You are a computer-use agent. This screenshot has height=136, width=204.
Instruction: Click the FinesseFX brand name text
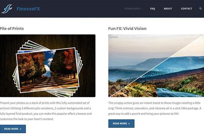pyautogui.click(x=28, y=9)
